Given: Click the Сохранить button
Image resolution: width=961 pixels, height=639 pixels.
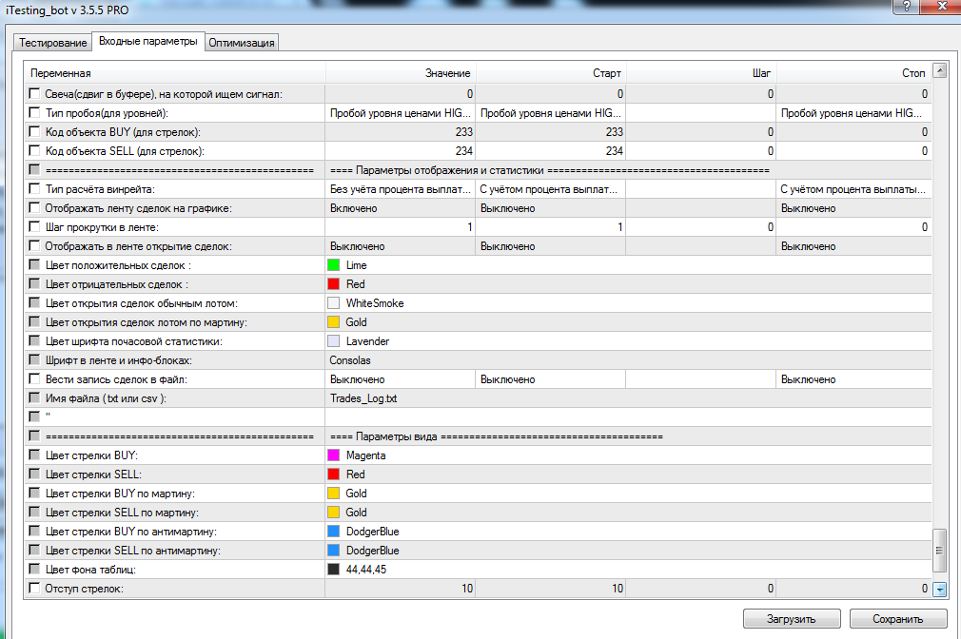Looking at the screenshot, I should click(897, 619).
